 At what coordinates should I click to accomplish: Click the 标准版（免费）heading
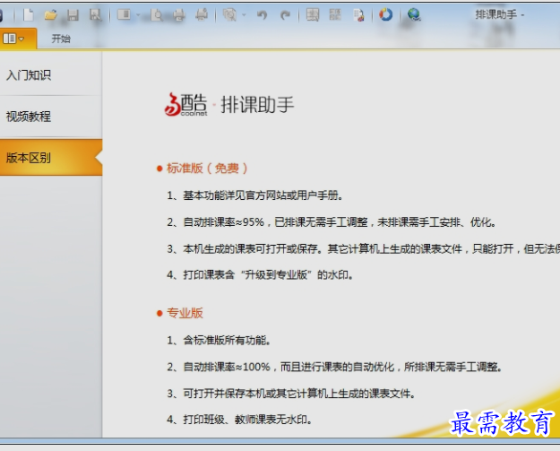207,169
